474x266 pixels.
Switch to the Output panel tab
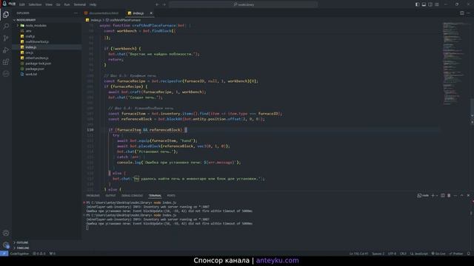pyautogui.click(x=110, y=196)
